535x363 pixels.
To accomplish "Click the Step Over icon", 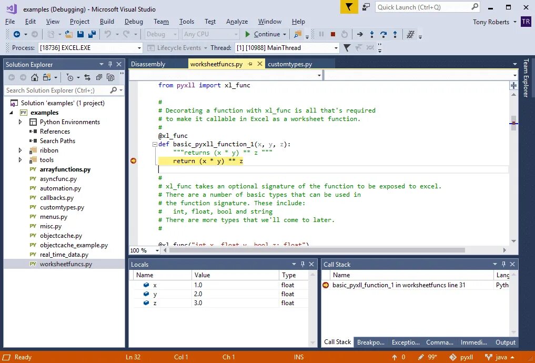I will (383, 34).
